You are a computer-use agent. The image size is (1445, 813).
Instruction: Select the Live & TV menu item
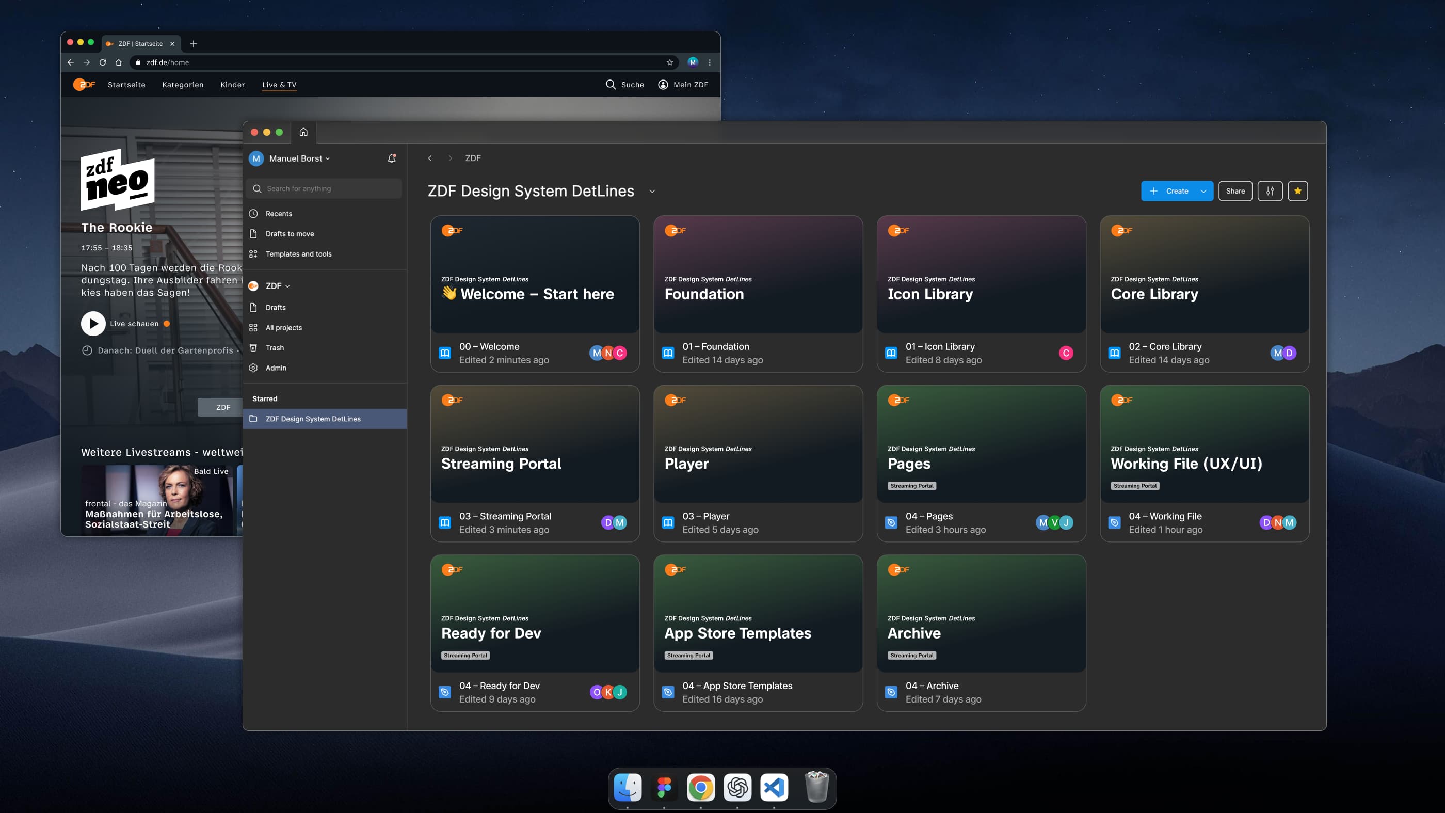279,85
